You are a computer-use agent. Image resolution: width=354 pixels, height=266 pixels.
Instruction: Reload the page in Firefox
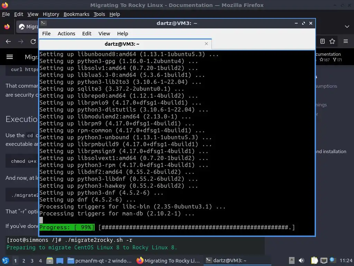tap(33, 42)
